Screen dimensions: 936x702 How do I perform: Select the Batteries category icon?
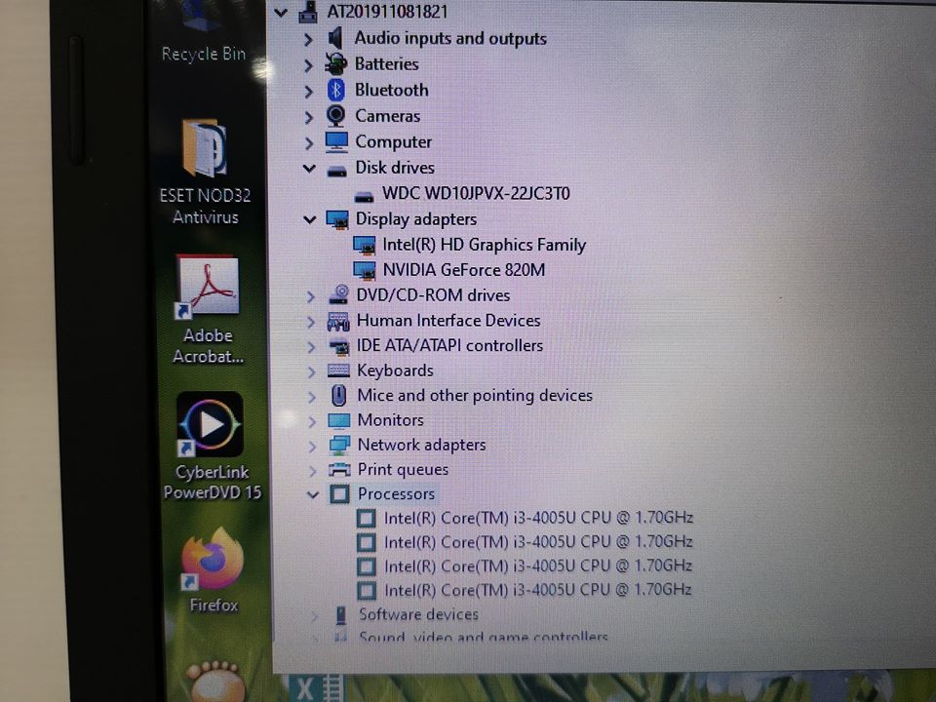pos(335,64)
